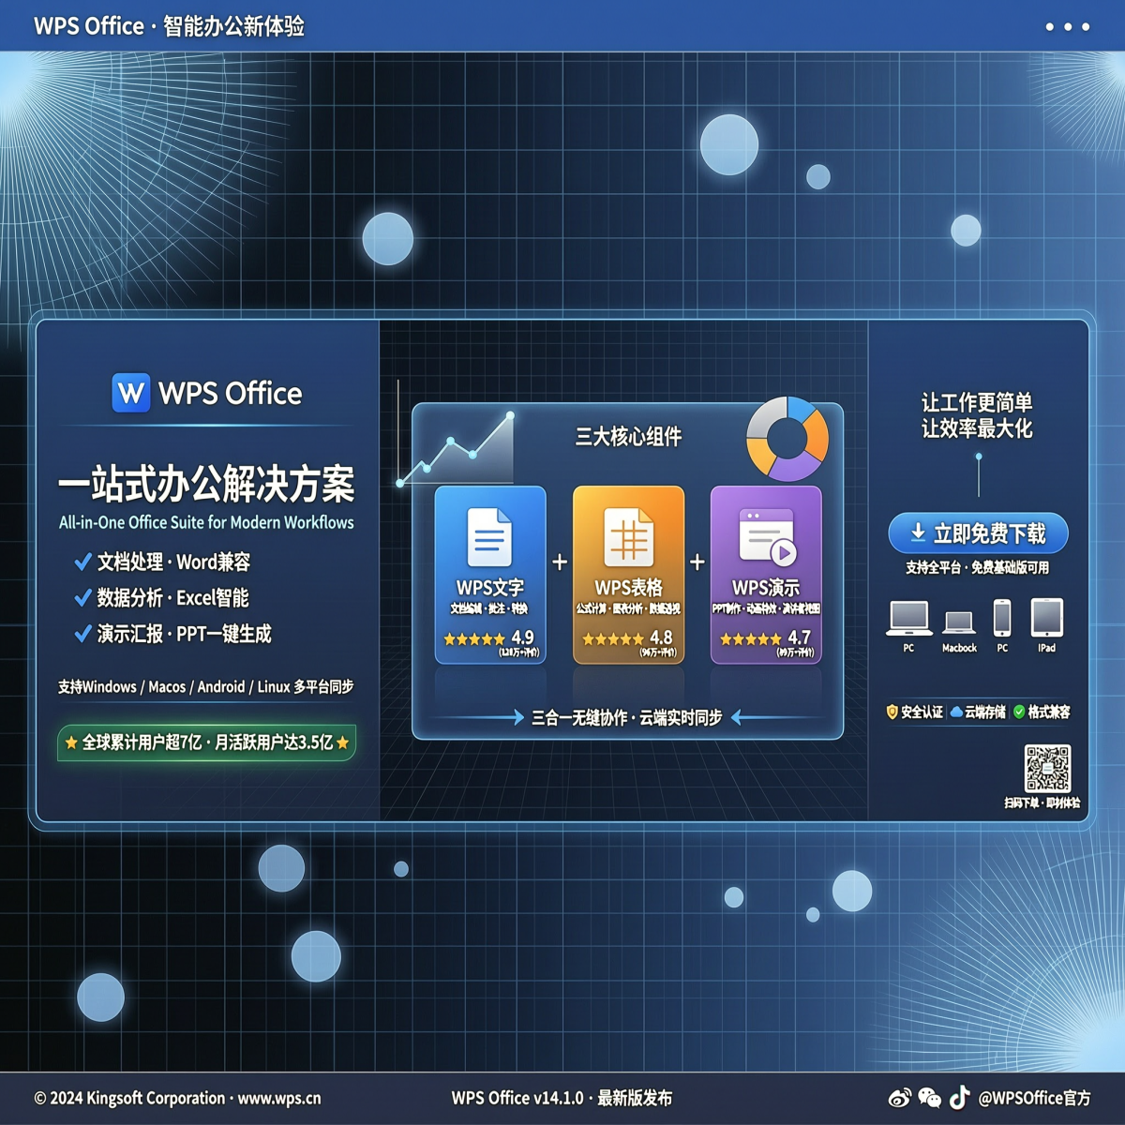
Task: Click the iPad tablet device icon
Action: tap(1046, 619)
